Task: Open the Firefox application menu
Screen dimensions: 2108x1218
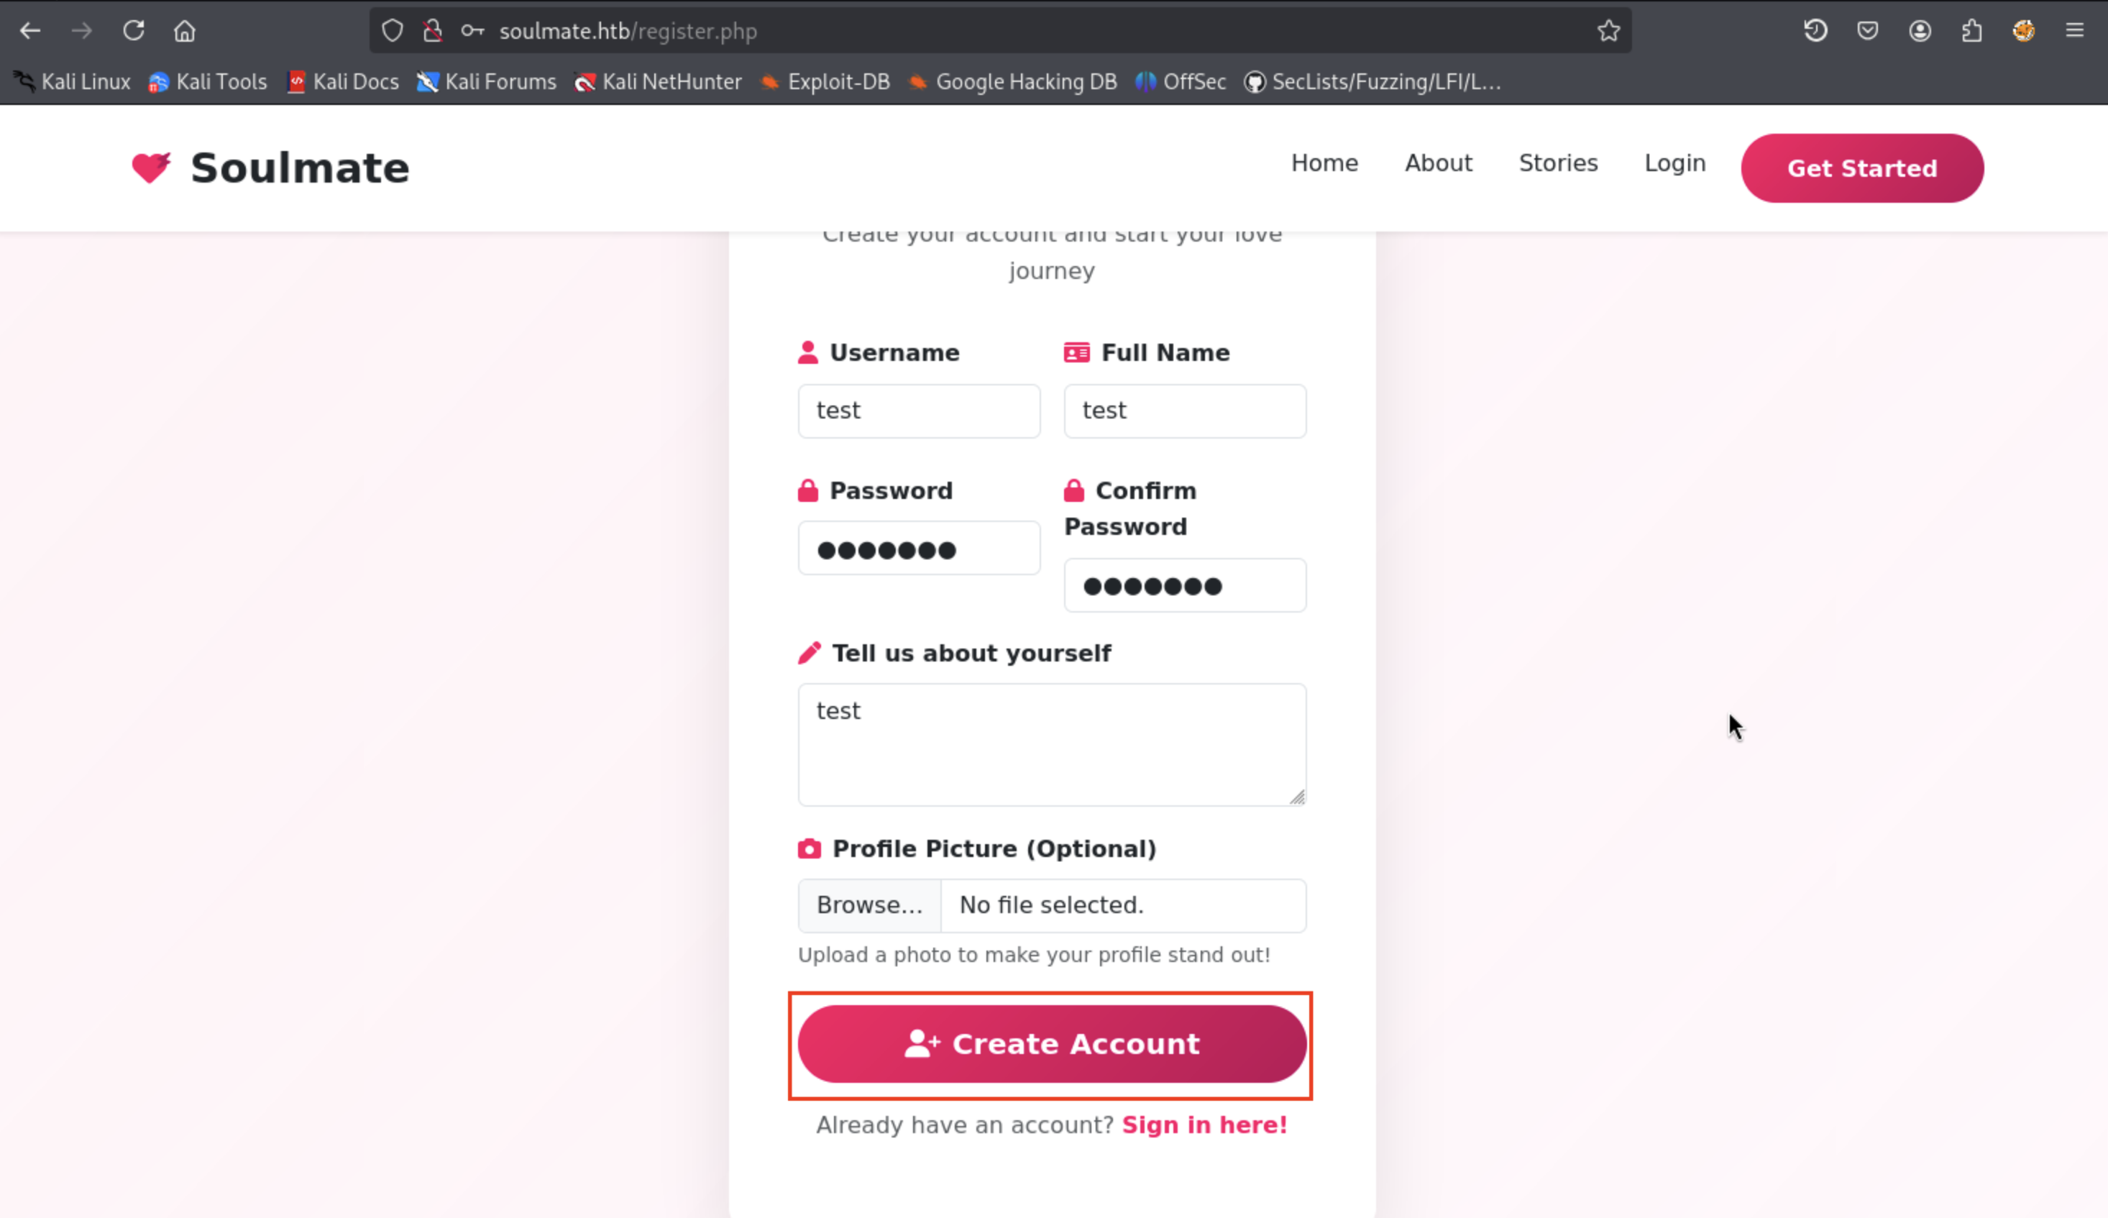Action: tap(2074, 31)
